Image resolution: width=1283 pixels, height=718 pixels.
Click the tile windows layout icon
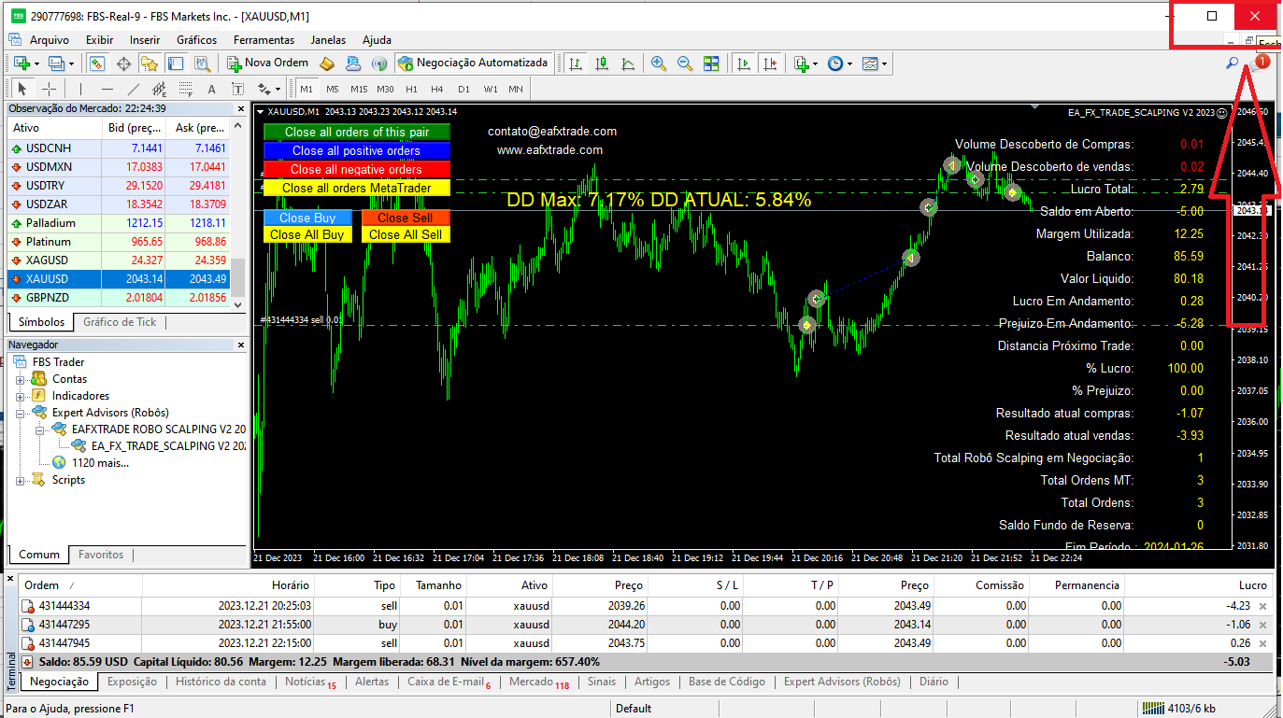[711, 63]
